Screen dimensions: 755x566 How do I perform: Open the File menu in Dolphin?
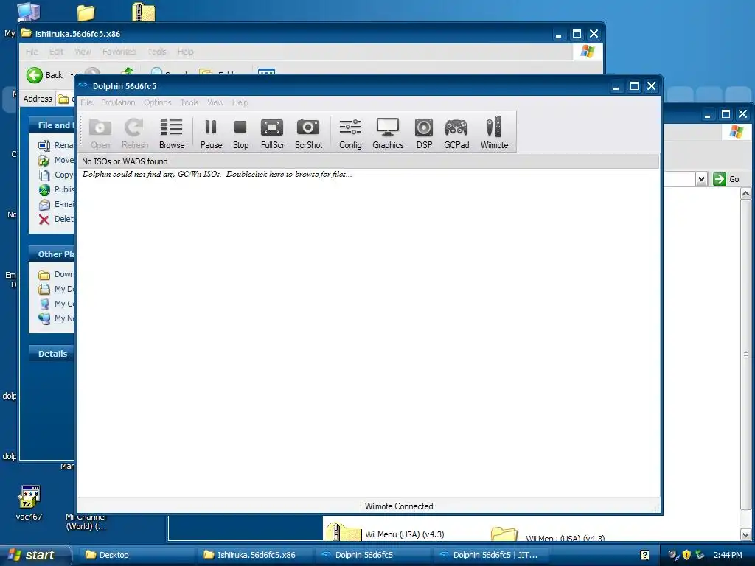point(86,102)
